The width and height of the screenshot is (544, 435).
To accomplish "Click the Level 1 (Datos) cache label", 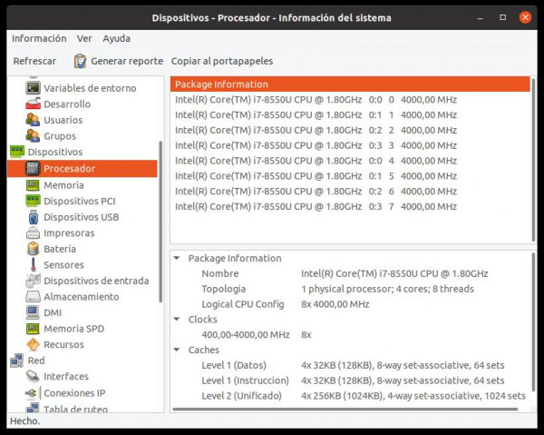I will coord(234,365).
